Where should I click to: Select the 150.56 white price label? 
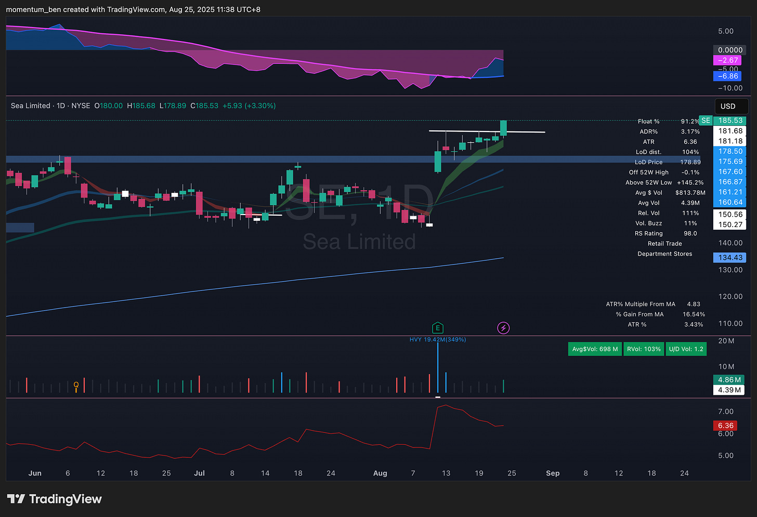pyautogui.click(x=730, y=214)
